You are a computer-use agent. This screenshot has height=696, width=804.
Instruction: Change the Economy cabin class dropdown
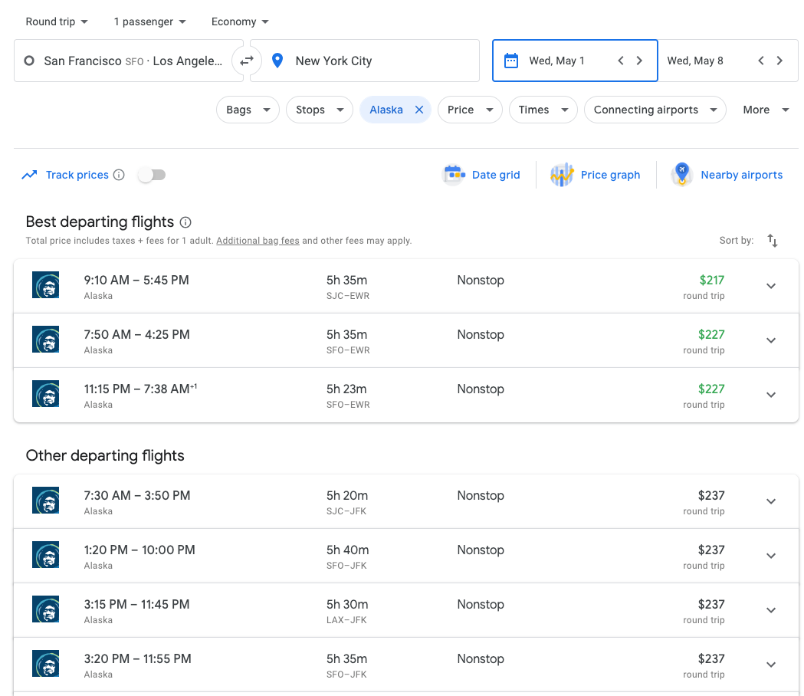(240, 21)
